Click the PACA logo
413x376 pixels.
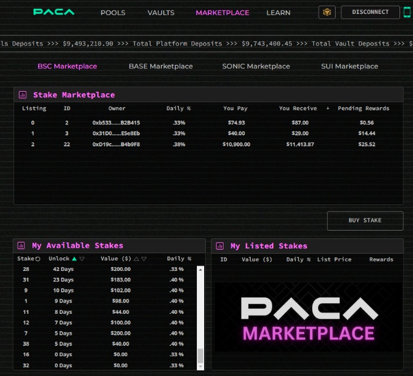(54, 12)
